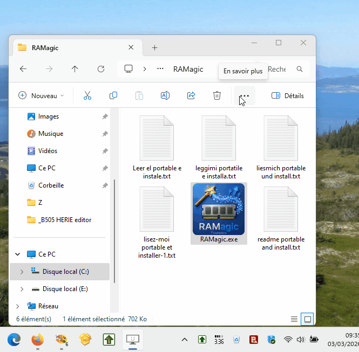Go back with the left arrow
This screenshot has height=352, width=359.
(23, 69)
